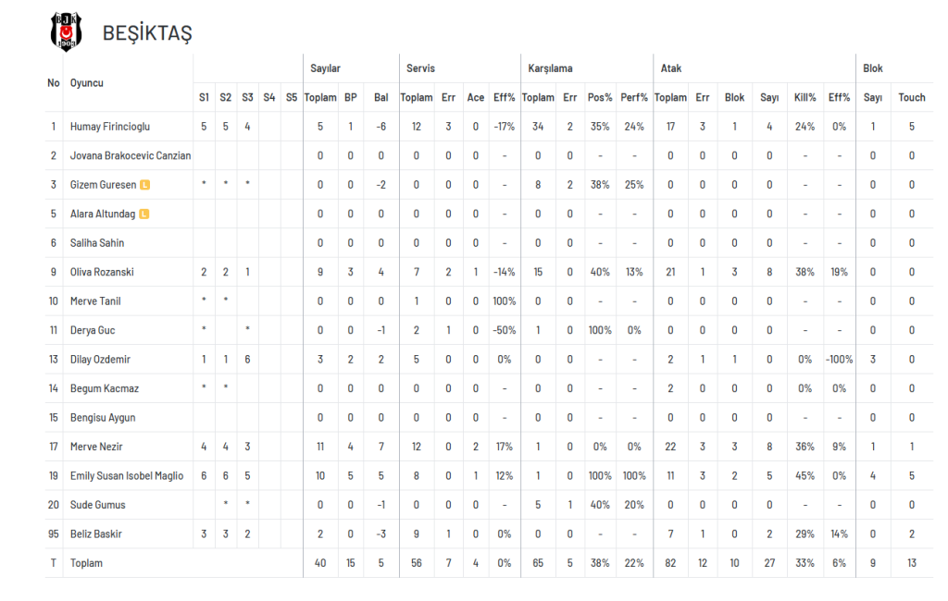The height and width of the screenshot is (601, 948).
Task: Select player Emily Susan Isobel Maglio
Action: coord(126,476)
